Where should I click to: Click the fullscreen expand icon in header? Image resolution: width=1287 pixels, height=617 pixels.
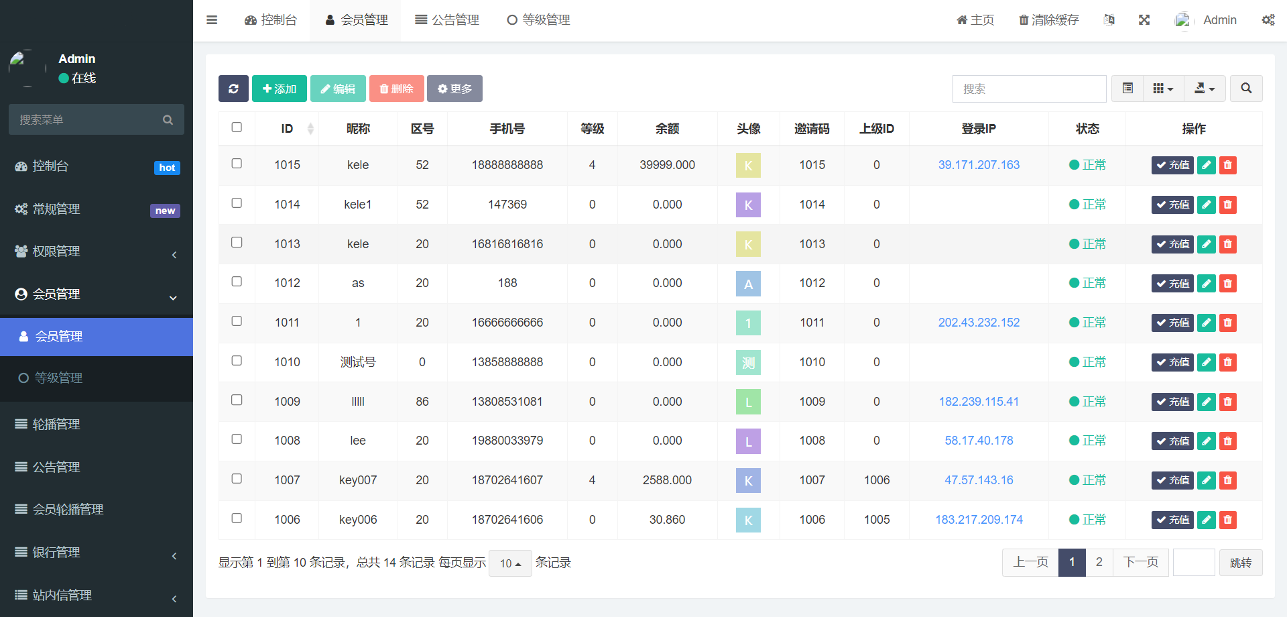(x=1144, y=20)
